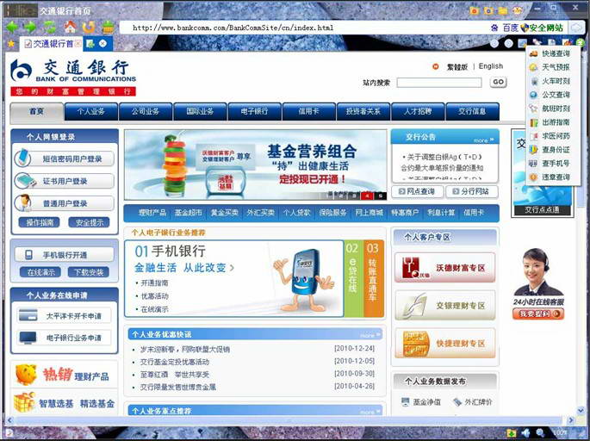Select the 02 e贷在线 green panel tab
Screen dimensions: 590x441
353,279
